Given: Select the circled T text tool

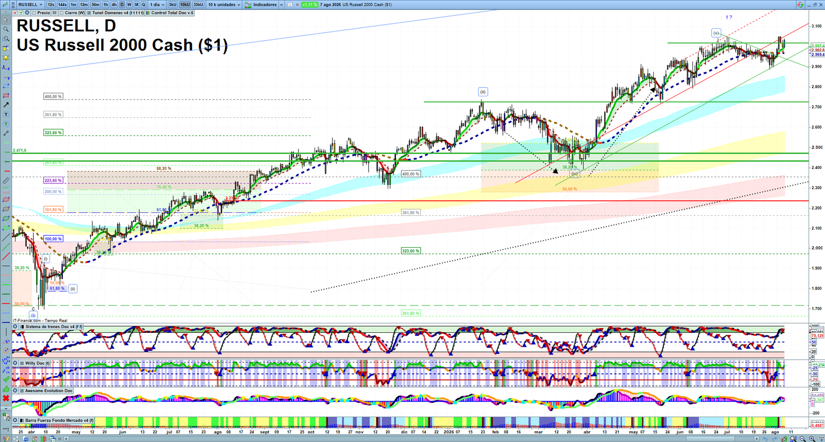Looking at the screenshot, I should (x=6, y=124).
